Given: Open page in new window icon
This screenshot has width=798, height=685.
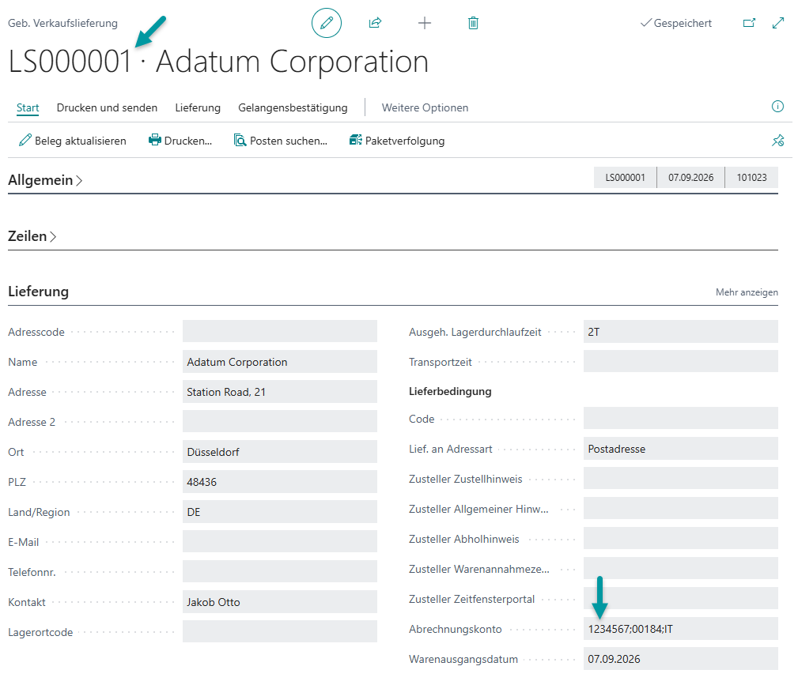Looking at the screenshot, I should tap(749, 23).
